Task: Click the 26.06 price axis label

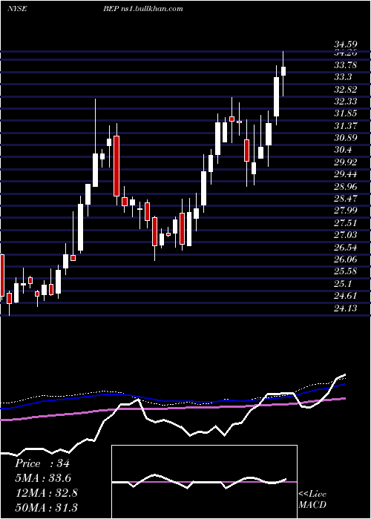Action: click(346, 259)
